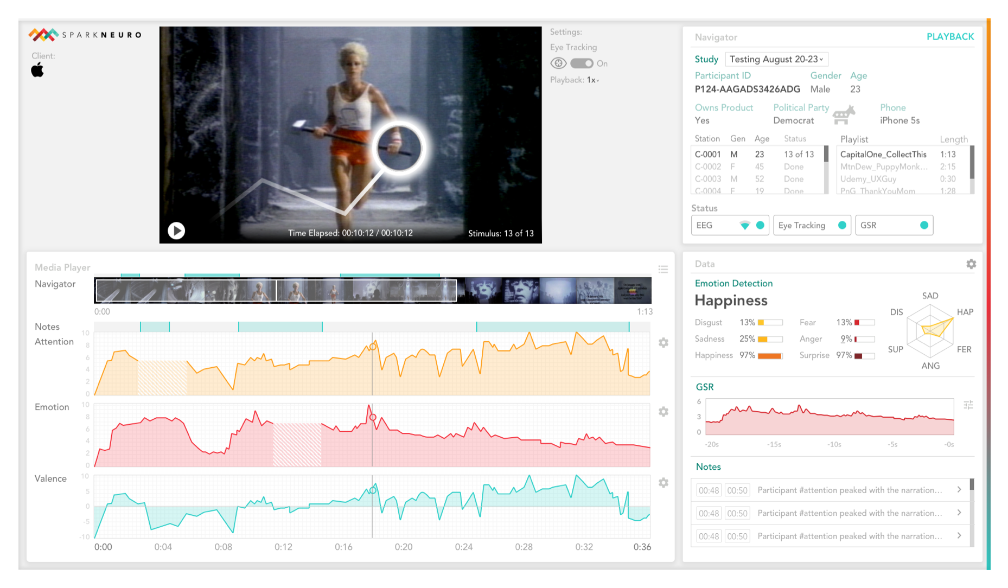Click the eye-tracking gaze circle on video
Image resolution: width=1008 pixels, height=588 pixels.
point(399,148)
